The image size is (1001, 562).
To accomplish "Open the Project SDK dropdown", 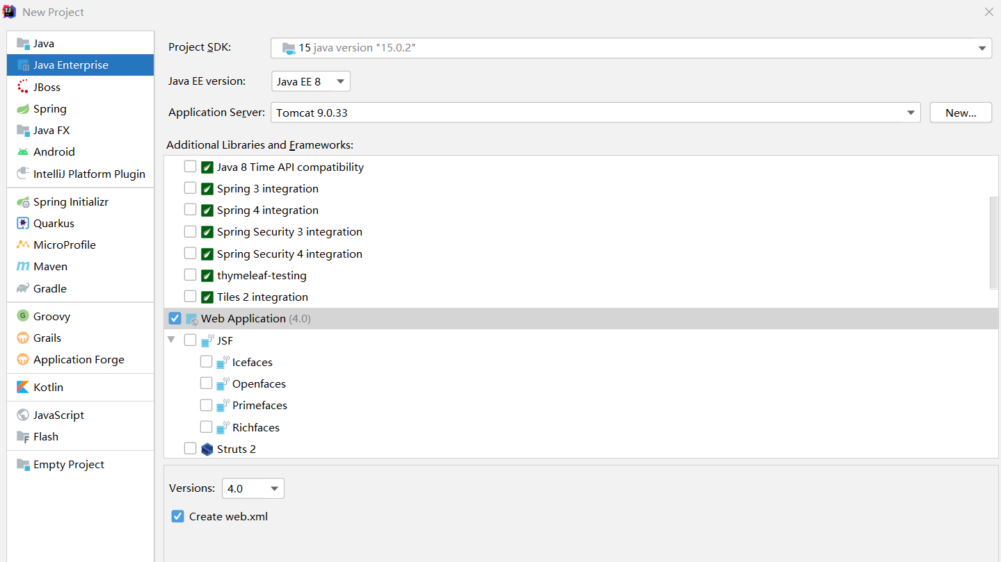I will point(631,48).
